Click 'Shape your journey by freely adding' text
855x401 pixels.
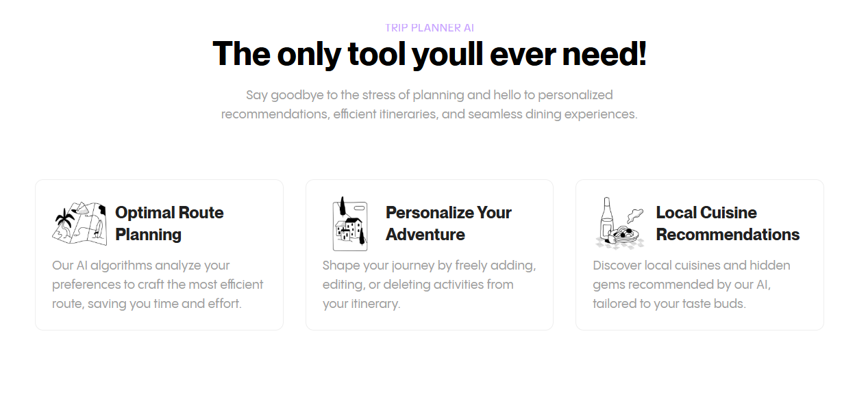(x=430, y=265)
